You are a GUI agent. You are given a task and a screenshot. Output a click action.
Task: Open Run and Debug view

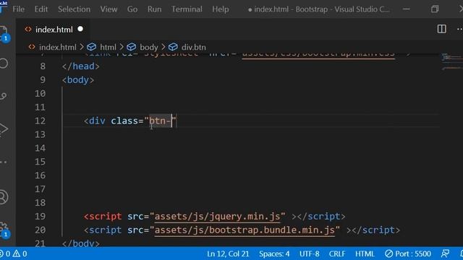[3, 129]
